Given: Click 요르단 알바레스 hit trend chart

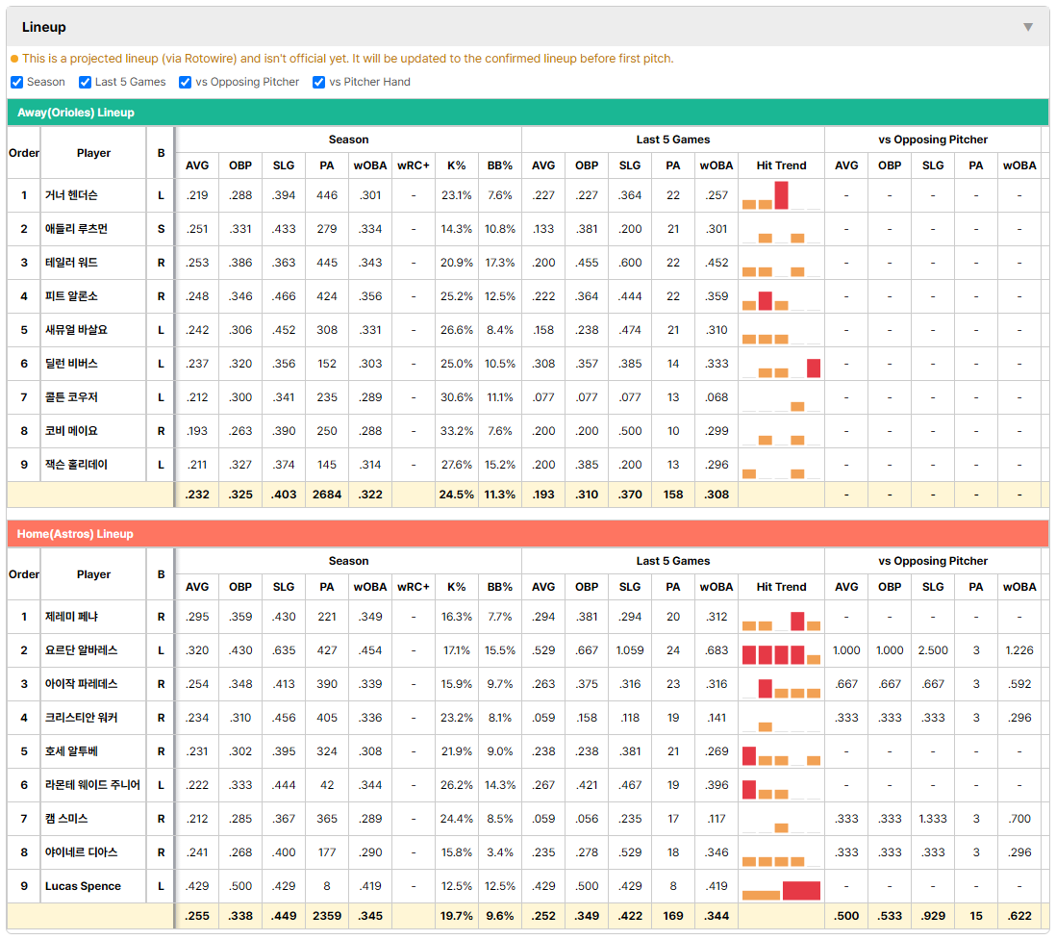Looking at the screenshot, I should 781,653.
